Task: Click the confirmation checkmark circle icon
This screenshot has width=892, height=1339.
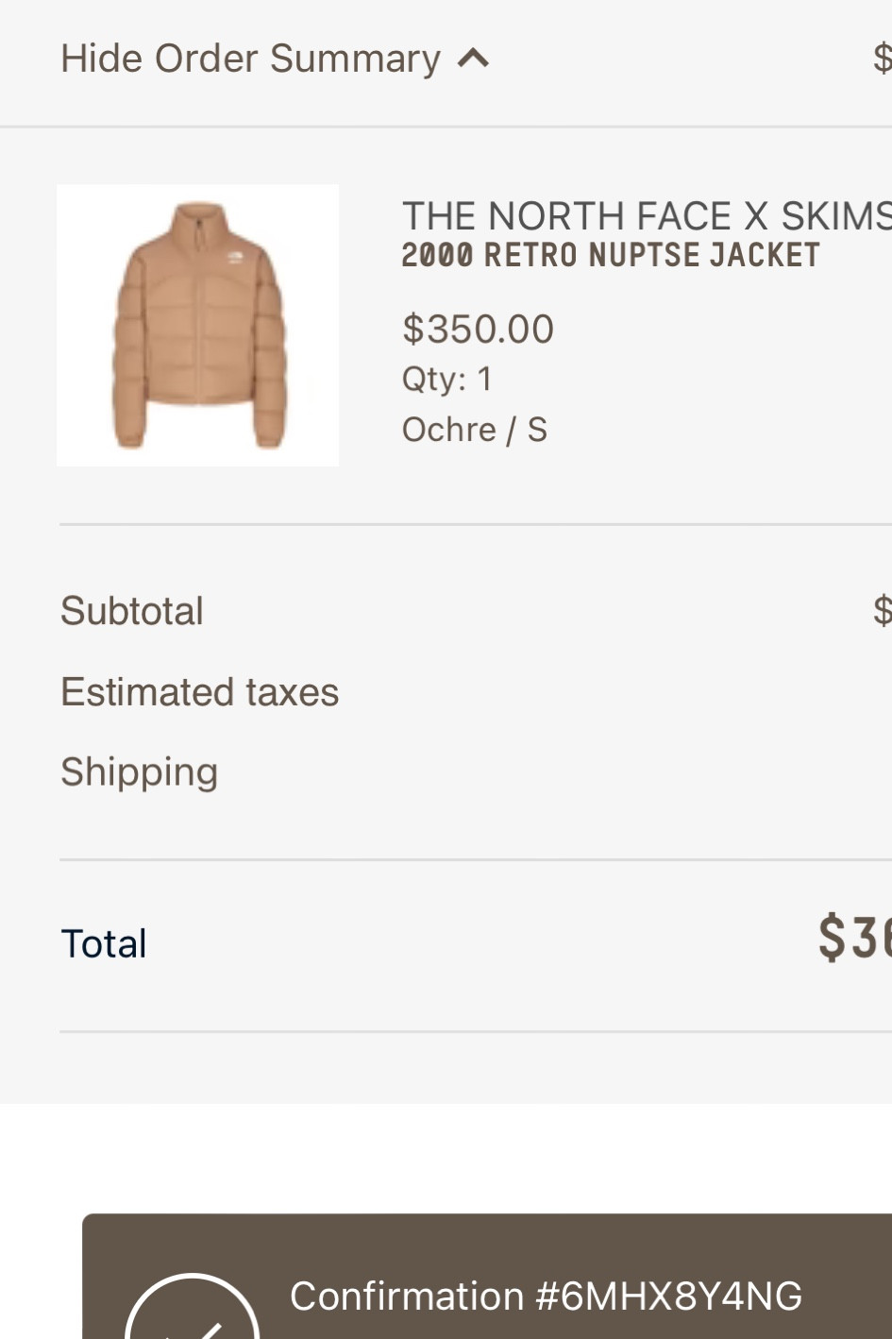Action: point(193,1314)
